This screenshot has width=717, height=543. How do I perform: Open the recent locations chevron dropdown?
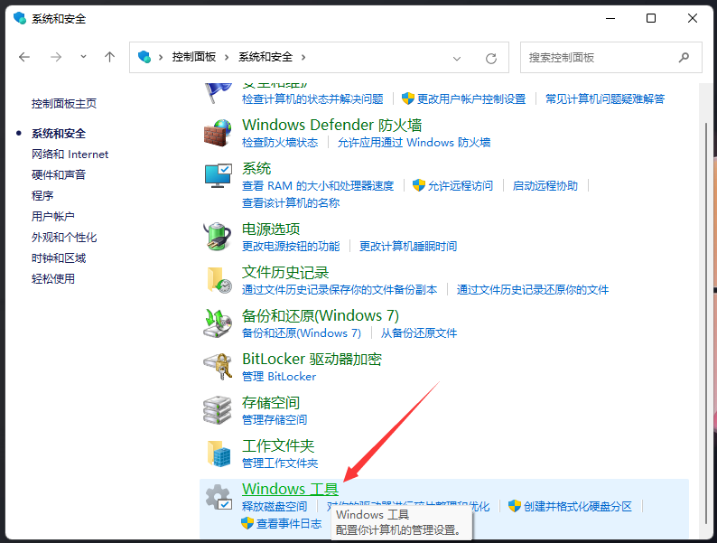(84, 57)
